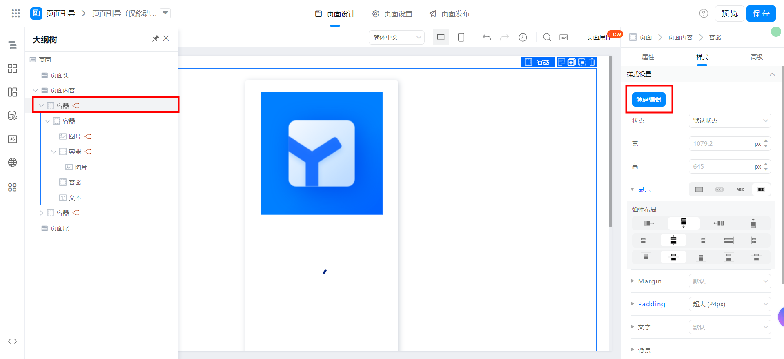
Task: Click the 保存 button
Action: tap(761, 13)
